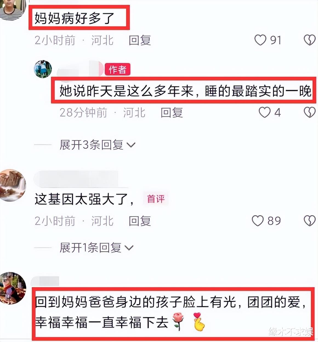Image resolution: width=318 pixels, height=342 pixels.
Task: Reply to the author's 28分钟前 comment
Action: point(172,113)
